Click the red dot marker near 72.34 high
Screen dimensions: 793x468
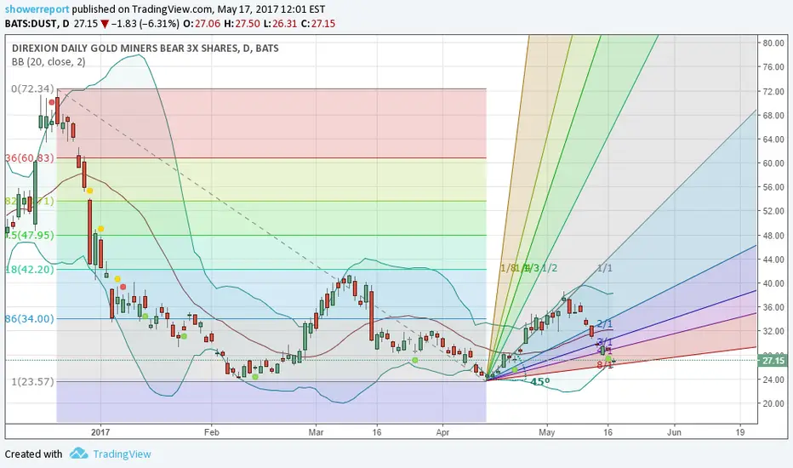tap(52, 102)
